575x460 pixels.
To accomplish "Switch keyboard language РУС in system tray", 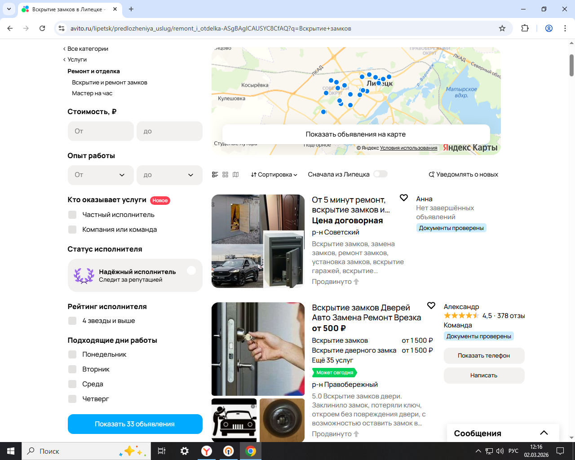I will pyautogui.click(x=513, y=451).
